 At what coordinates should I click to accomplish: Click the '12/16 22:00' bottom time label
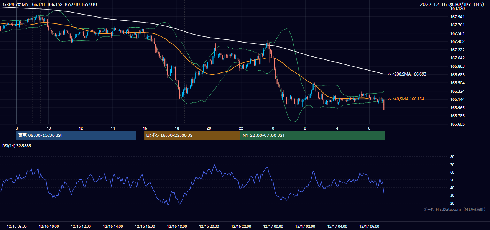[241, 227]
